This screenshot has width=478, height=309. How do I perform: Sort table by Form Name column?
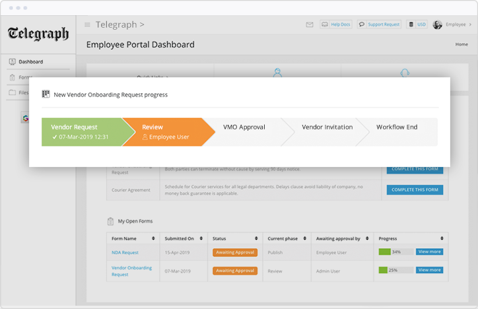[153, 238]
